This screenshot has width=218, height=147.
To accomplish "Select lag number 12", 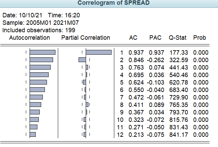I will click(x=120, y=135).
